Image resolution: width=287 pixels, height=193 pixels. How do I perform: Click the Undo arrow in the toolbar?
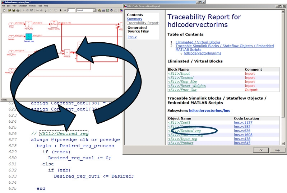51,10
